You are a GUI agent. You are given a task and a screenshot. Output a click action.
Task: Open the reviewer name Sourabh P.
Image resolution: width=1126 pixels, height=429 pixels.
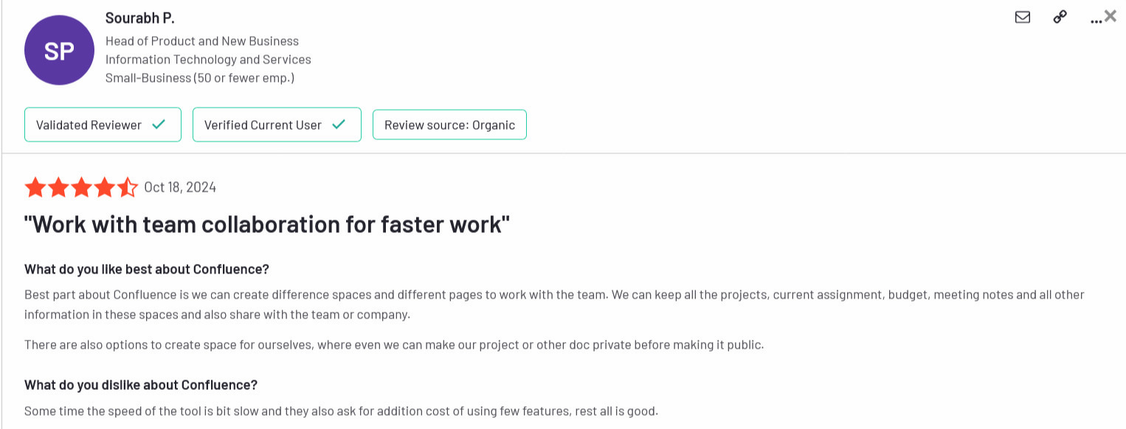coord(139,17)
